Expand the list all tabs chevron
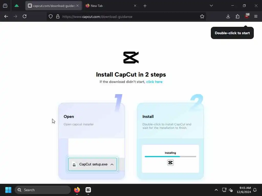The width and height of the screenshot is (262, 196). (211, 6)
